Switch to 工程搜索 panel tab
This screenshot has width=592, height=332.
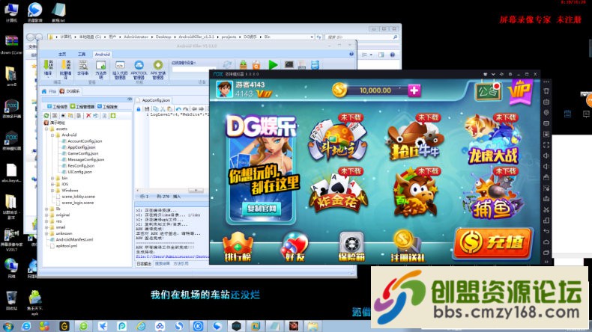coord(108,107)
